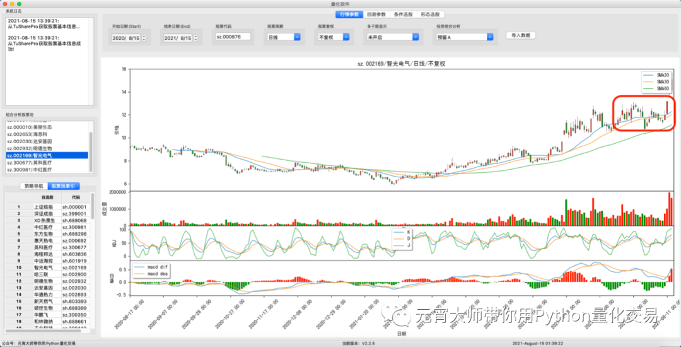The image size is (681, 347).
Task: Click 华鹏飞 in the index table
Action: pyautogui.click(x=47, y=314)
